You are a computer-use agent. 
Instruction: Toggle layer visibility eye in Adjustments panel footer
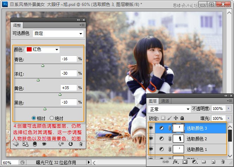tap(44, 144)
